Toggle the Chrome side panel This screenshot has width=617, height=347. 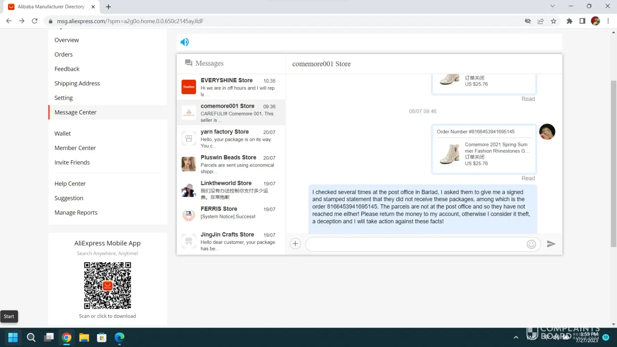582,21
